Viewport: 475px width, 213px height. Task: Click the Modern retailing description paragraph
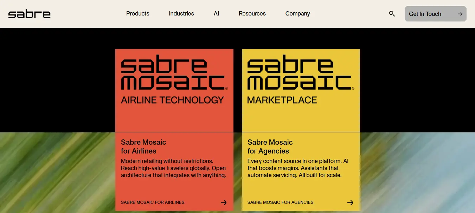(x=173, y=168)
